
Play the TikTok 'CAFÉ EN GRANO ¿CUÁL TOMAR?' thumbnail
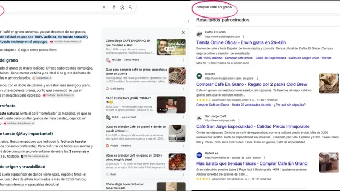(171, 105)
